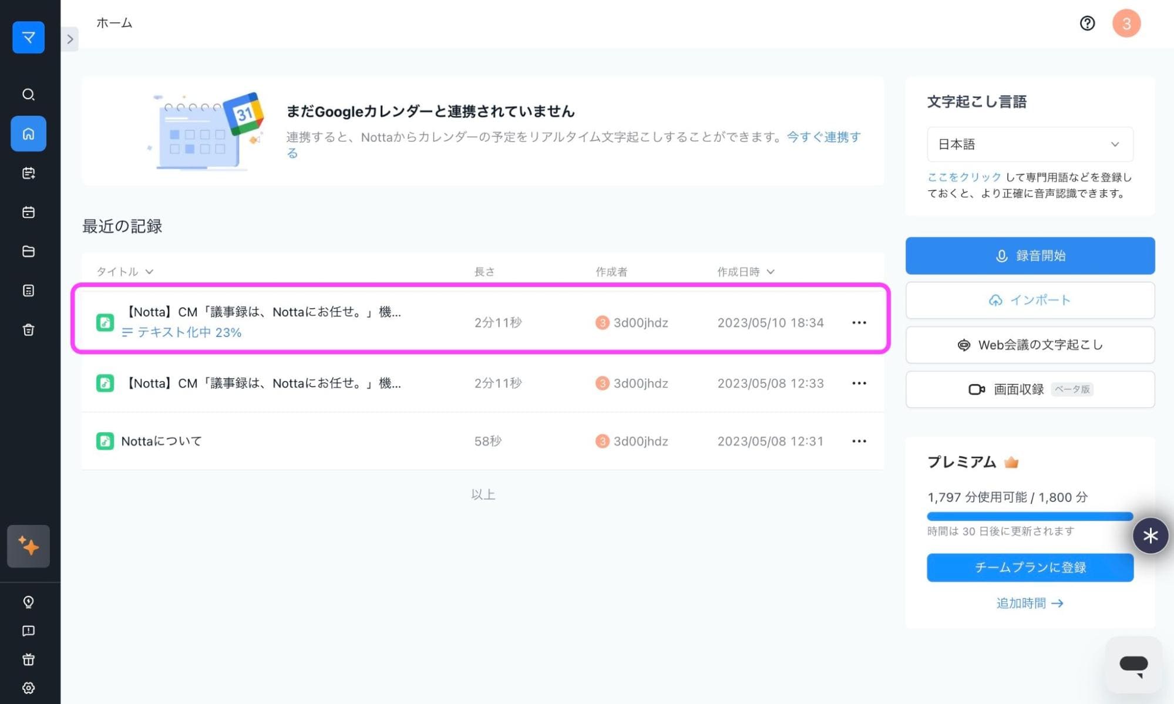This screenshot has width=1174, height=704.
Task: Expand the sidebar with the chevron arrow
Action: click(70, 39)
